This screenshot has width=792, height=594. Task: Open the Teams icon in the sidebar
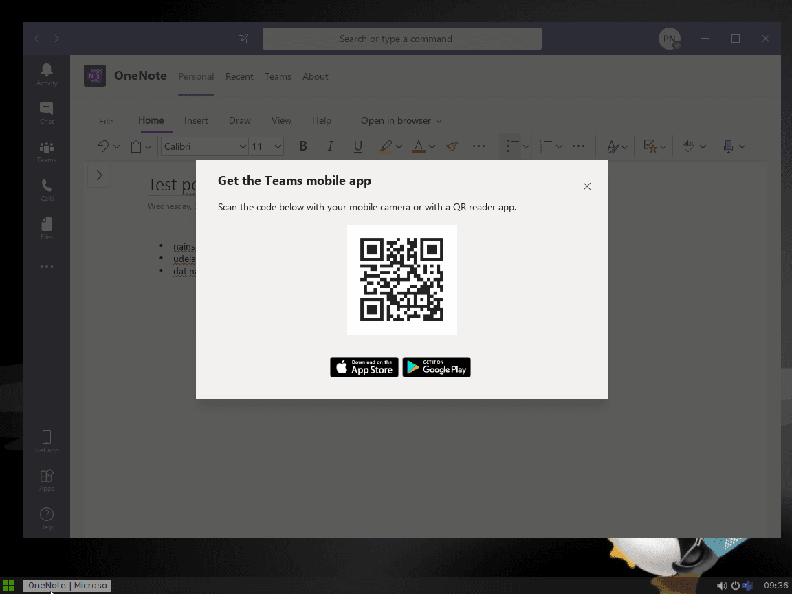(46, 151)
